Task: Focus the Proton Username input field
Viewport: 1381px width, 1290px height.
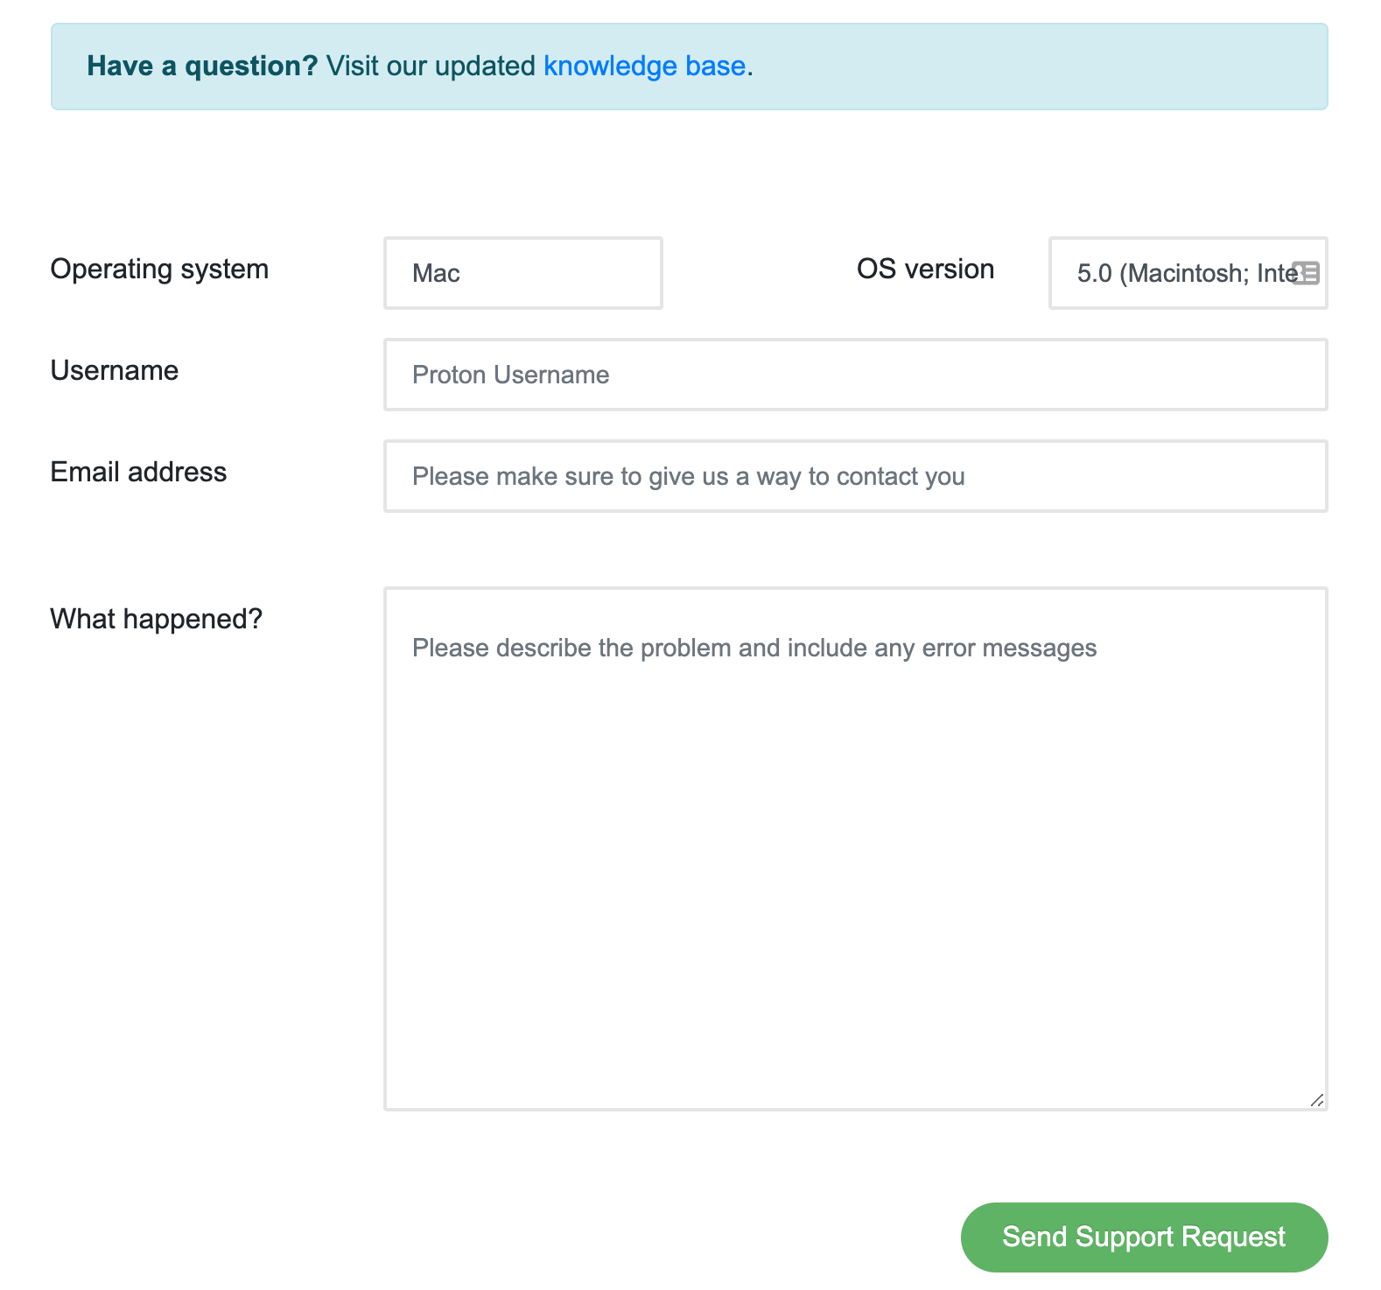Action: tap(856, 375)
